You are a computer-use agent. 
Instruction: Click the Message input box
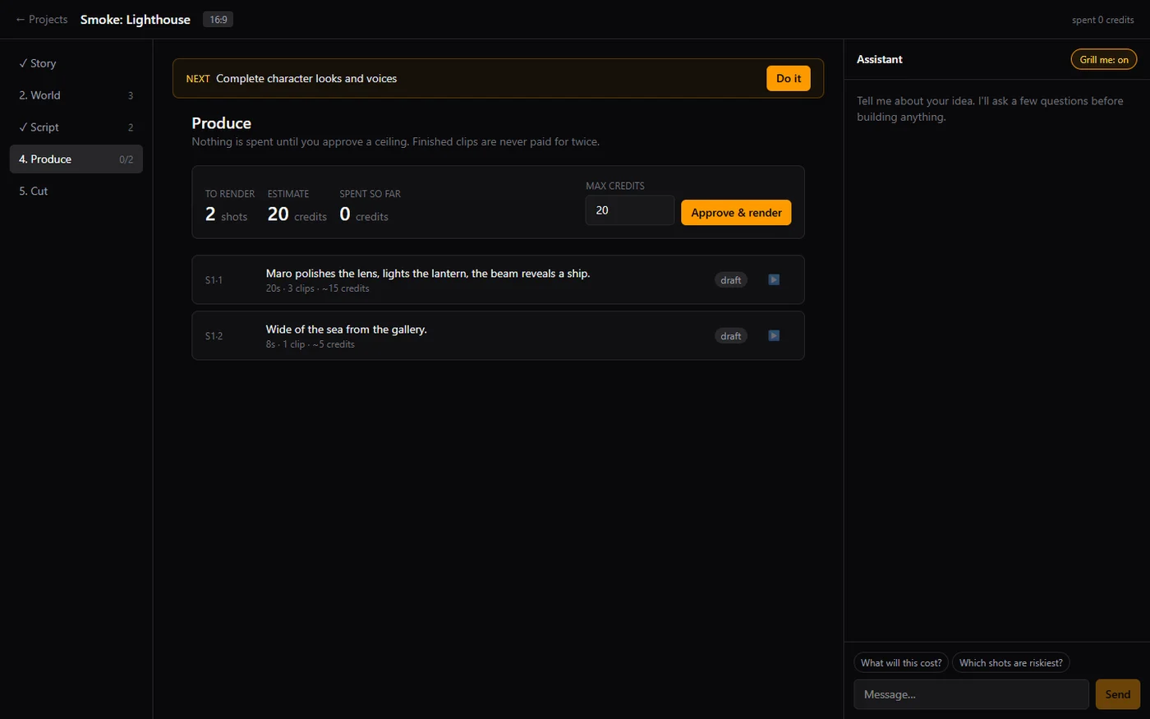pyautogui.click(x=971, y=694)
